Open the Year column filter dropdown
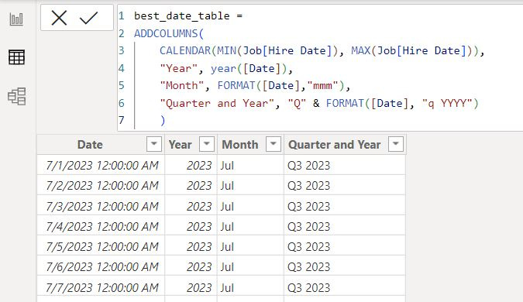523x302 pixels. pos(206,144)
